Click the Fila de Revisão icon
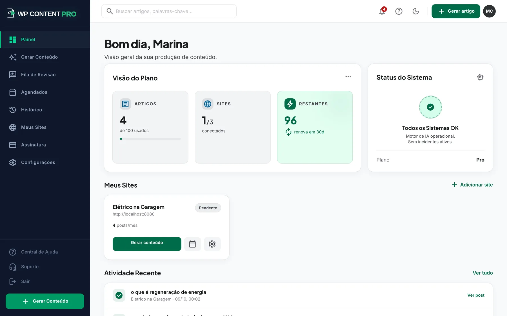This screenshot has height=316, width=507. tap(13, 75)
